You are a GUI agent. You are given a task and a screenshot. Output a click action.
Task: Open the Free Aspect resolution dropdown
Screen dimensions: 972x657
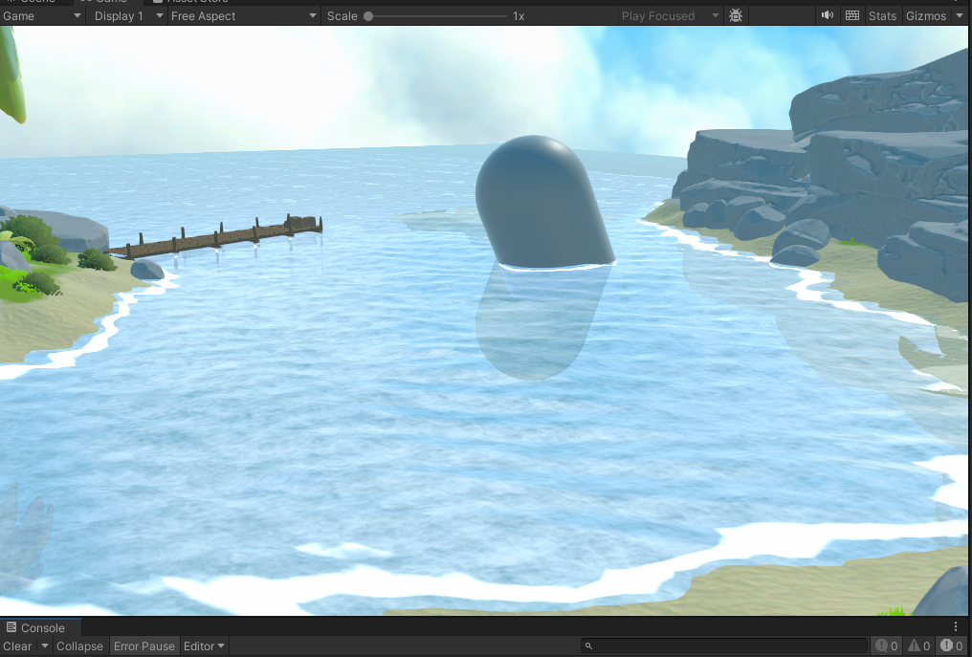click(243, 16)
